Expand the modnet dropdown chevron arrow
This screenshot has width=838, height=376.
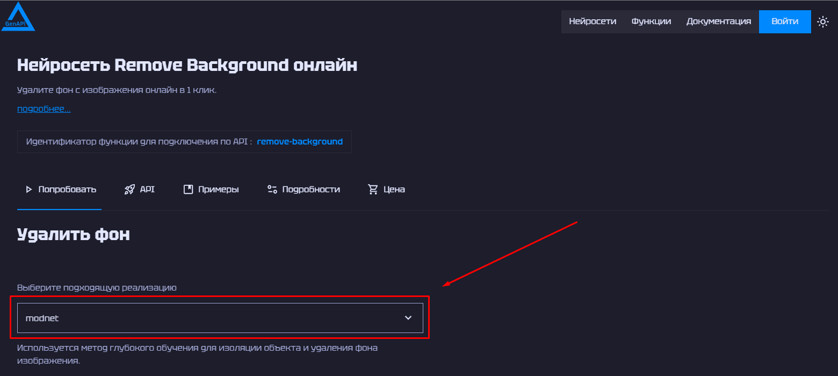408,318
